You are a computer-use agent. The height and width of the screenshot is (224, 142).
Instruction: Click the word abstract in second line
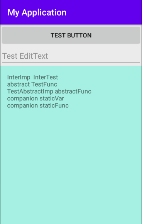[x=19, y=84]
